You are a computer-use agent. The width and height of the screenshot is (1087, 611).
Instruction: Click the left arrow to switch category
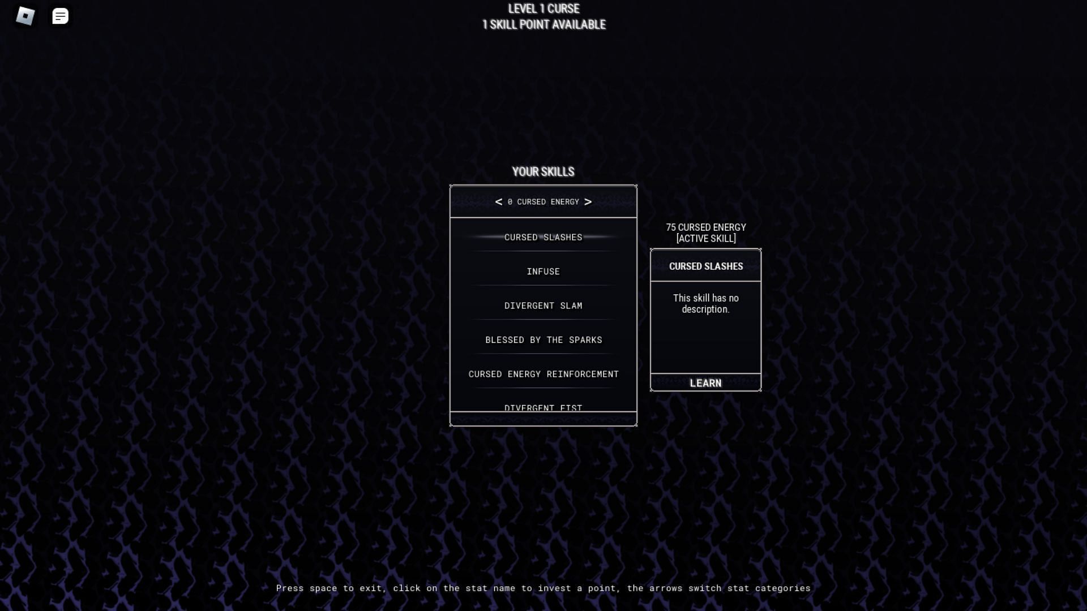[498, 201]
